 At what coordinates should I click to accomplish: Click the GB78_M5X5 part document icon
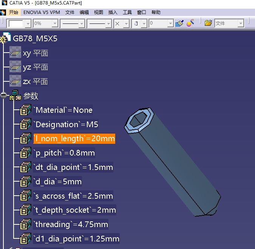[x=6, y=38]
